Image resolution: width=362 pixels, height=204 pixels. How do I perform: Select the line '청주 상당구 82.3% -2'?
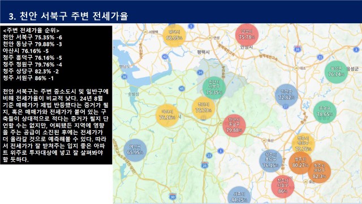point(31,71)
